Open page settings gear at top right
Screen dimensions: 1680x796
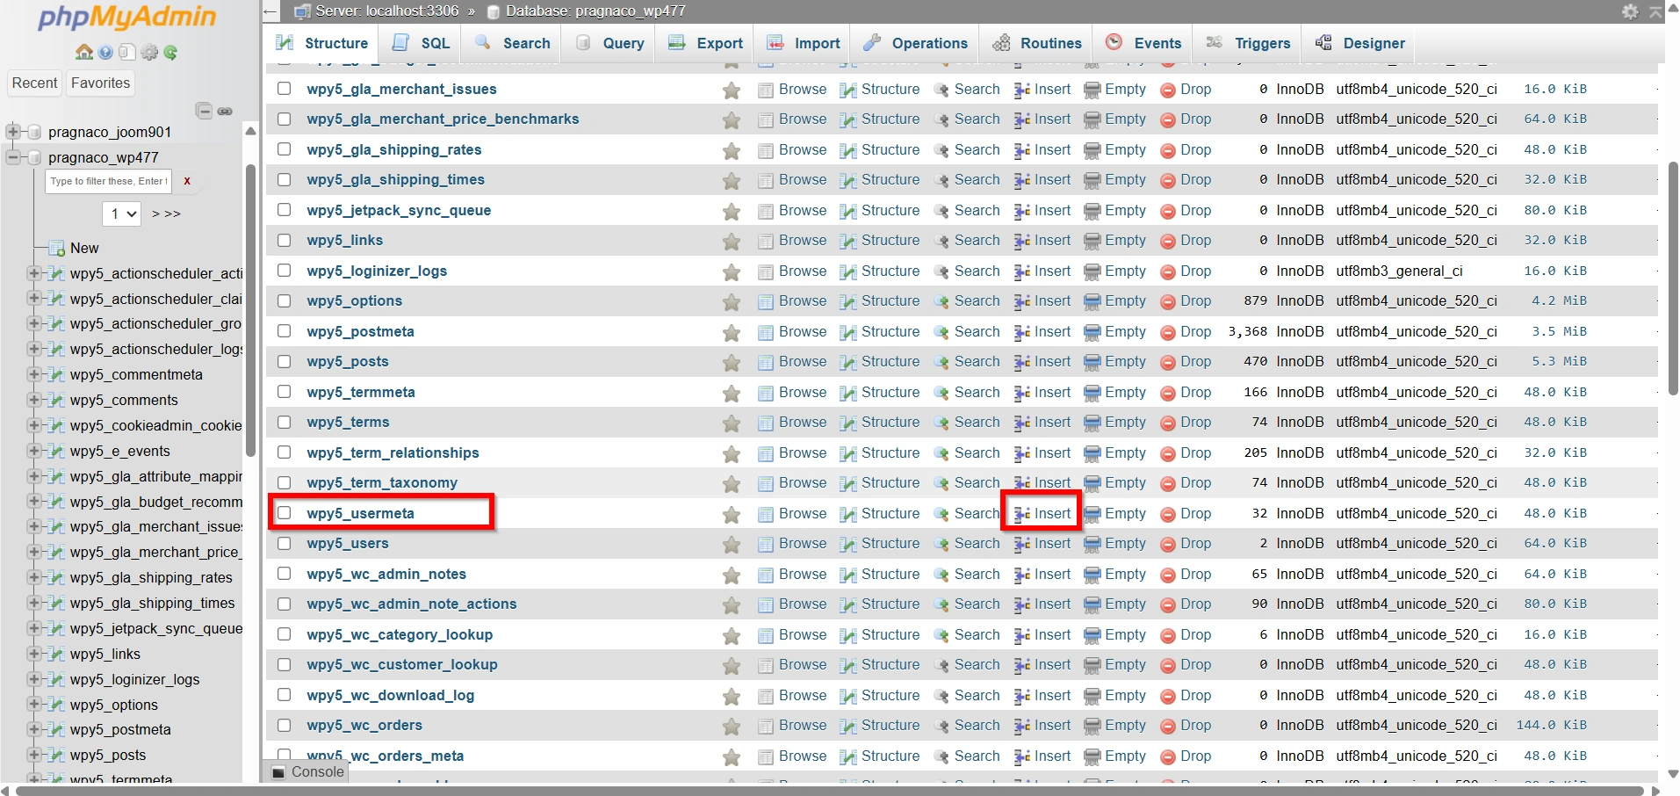(x=1630, y=11)
